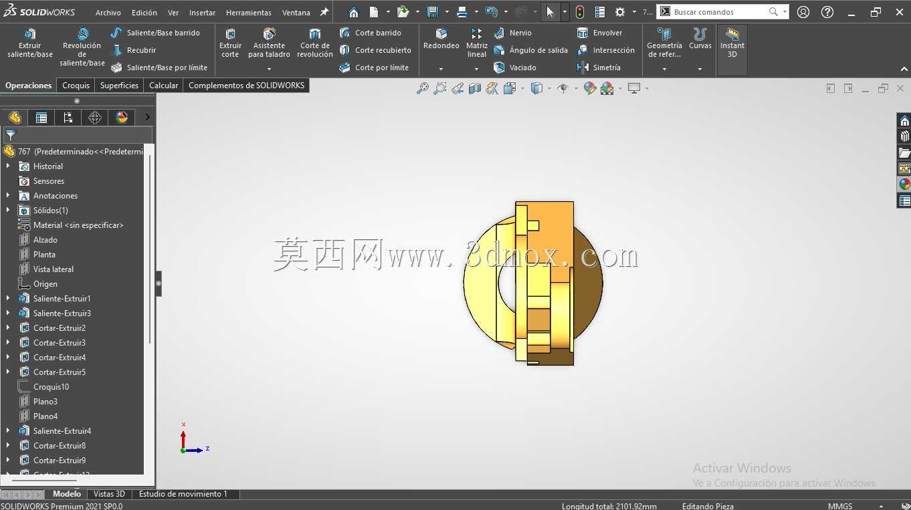Screen dimensions: 911x510
Task: Open the Save options dropdown arrow
Action: (445, 12)
